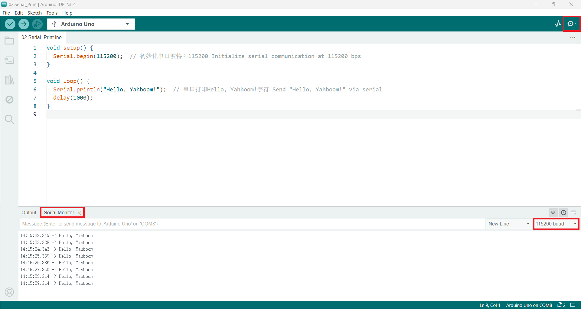Switch to the Output tab
The width and height of the screenshot is (581, 309).
[29, 212]
